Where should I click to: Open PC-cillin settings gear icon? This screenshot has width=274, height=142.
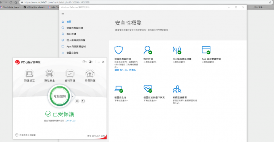[77, 101]
